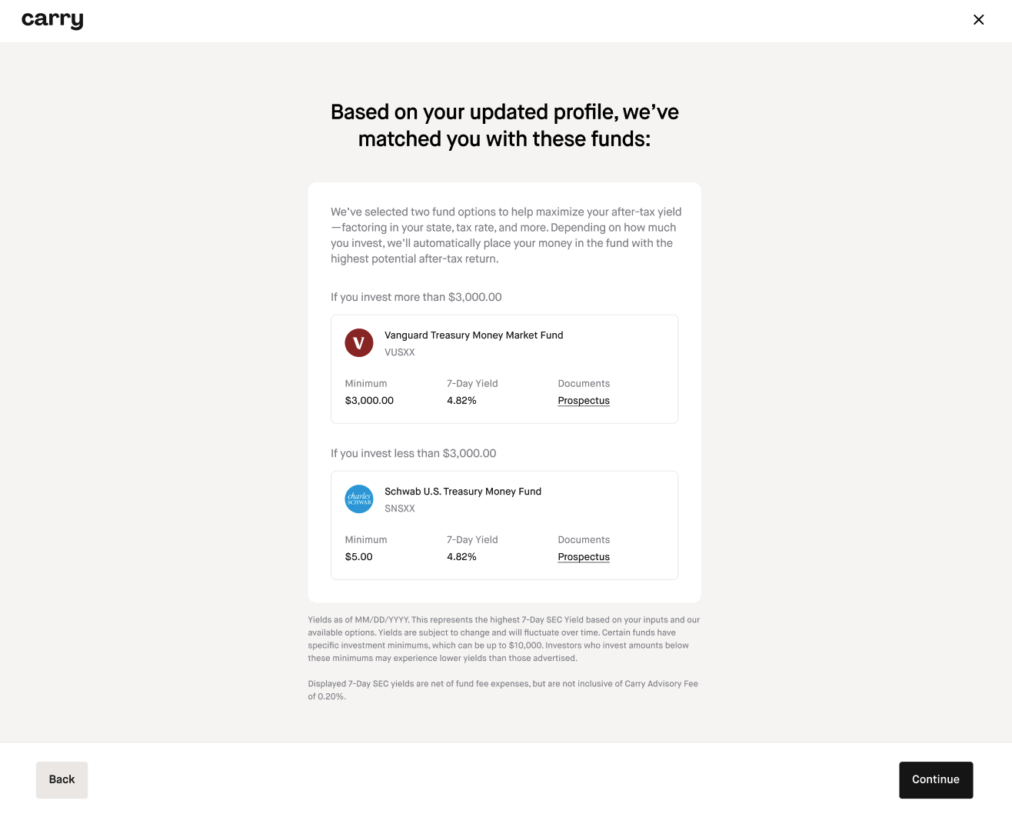Select the Vanguard Treasury Money Market Fund title
Image resolution: width=1012 pixels, height=814 pixels.
[x=474, y=335]
